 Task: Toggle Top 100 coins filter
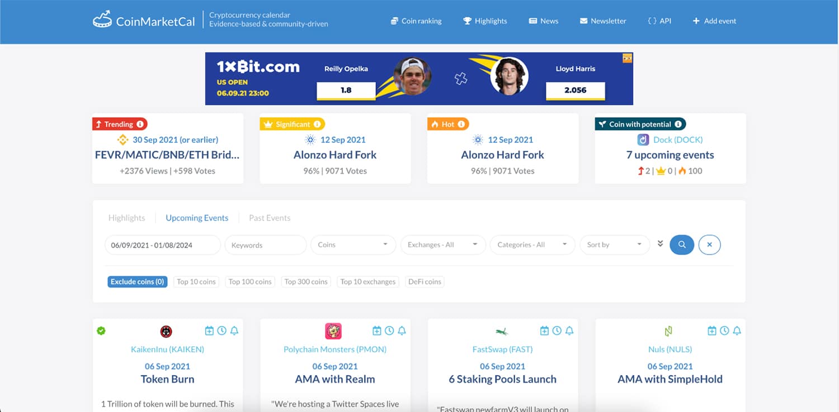250,282
